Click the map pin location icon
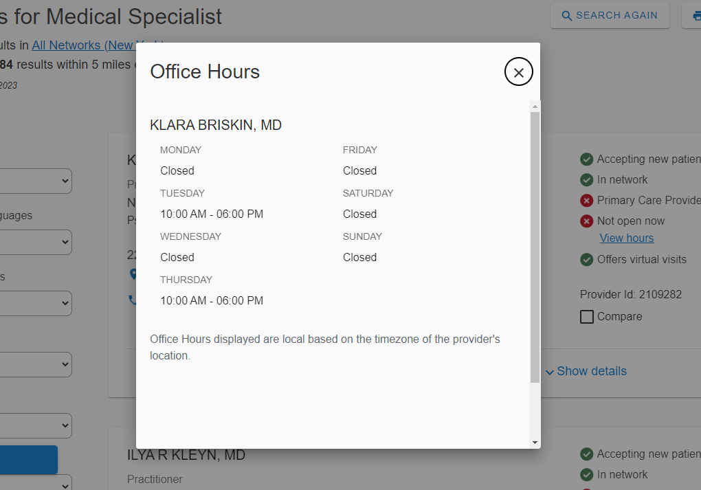The height and width of the screenshot is (490, 701). pos(133,274)
